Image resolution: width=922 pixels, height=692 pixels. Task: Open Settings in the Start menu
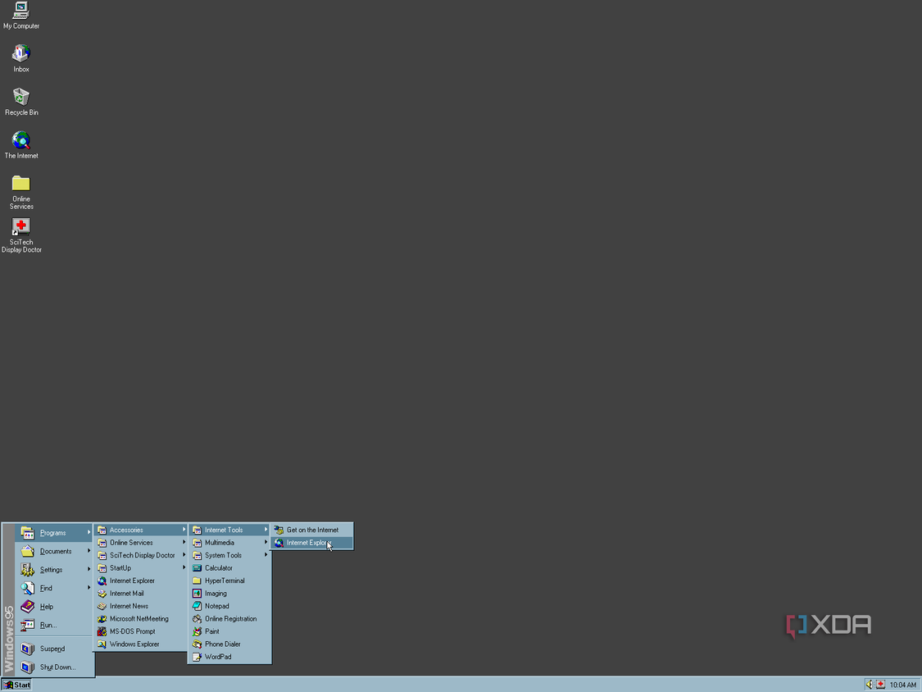point(54,570)
